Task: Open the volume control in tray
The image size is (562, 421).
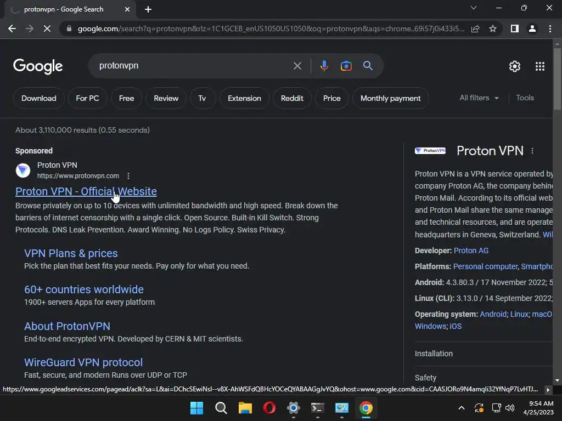Action: point(510,408)
